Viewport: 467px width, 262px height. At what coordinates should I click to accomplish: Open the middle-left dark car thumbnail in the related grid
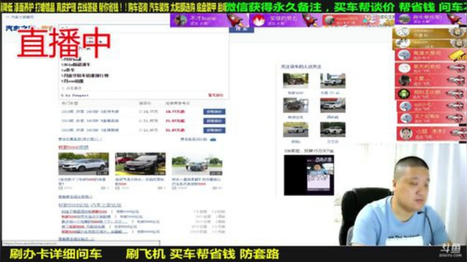pyautogui.click(x=296, y=105)
